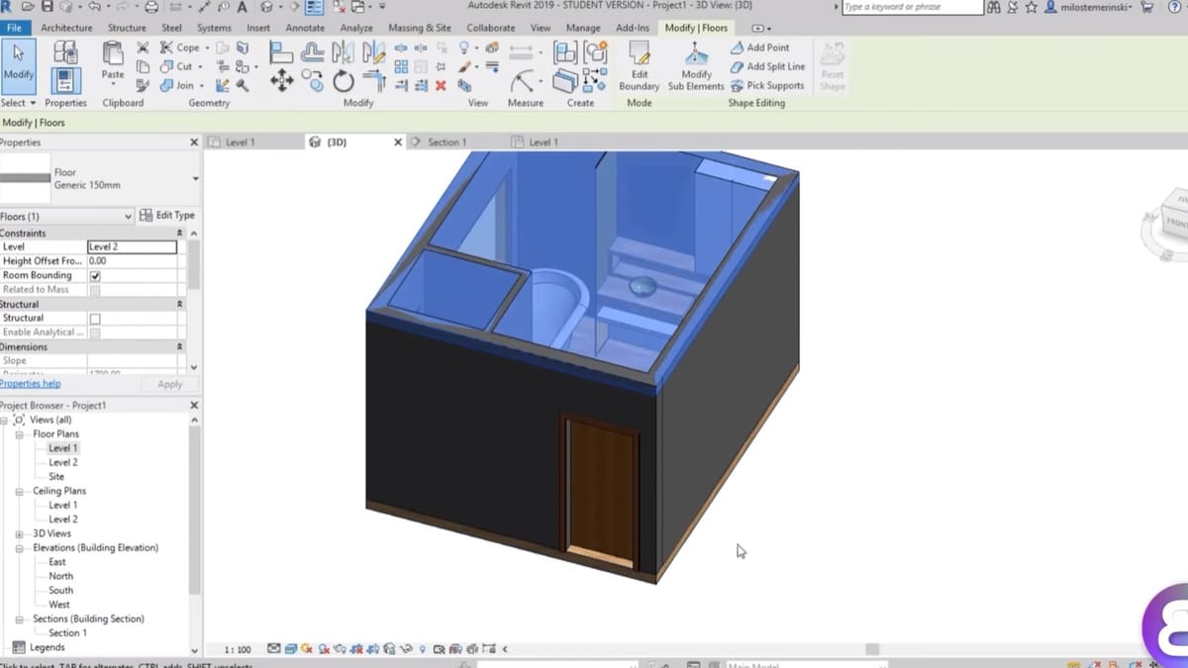The width and height of the screenshot is (1188, 668).
Task: Open the Join geometry dropdown arrow
Action: 203,85
